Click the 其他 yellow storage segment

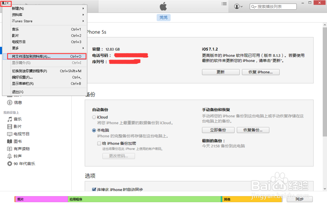coord(252,199)
